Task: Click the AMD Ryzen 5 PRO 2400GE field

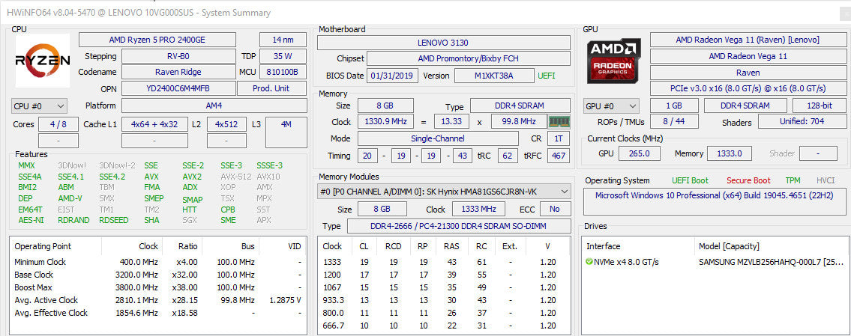Action: [x=157, y=40]
